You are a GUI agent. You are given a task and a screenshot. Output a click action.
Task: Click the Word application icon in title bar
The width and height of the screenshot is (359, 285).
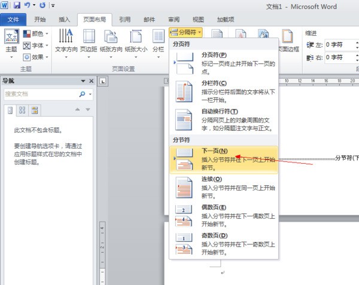[x=4, y=5]
